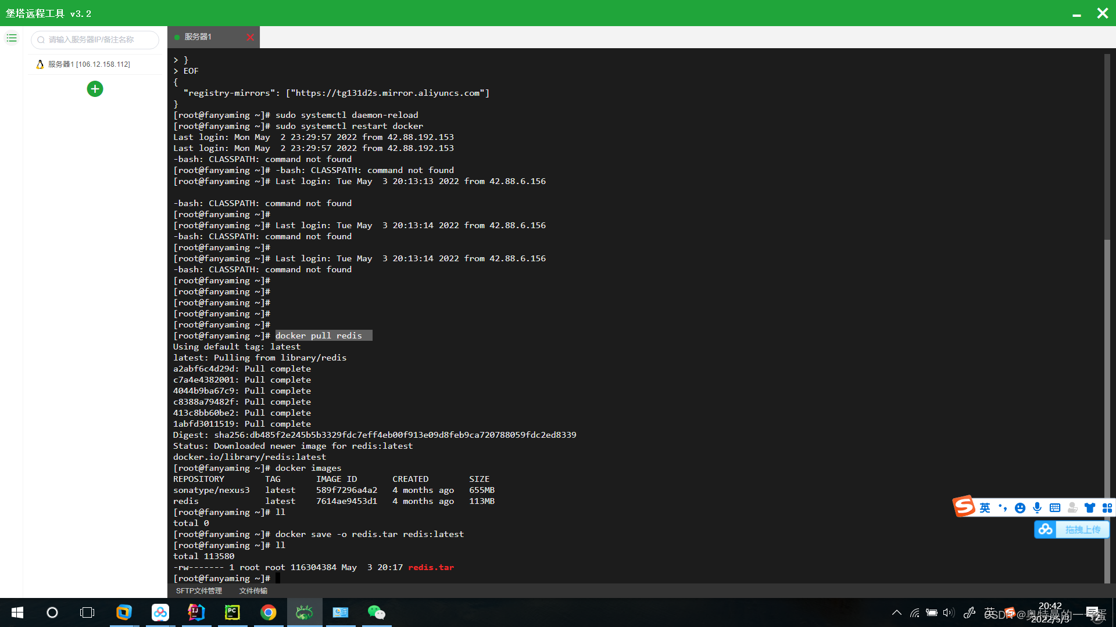Viewport: 1116px width, 627px height.
Task: Open IntelliJ IDEA from taskbar
Action: point(196,612)
